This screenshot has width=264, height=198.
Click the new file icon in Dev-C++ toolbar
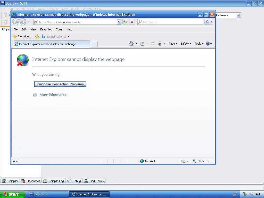pyautogui.click(x=6, y=15)
